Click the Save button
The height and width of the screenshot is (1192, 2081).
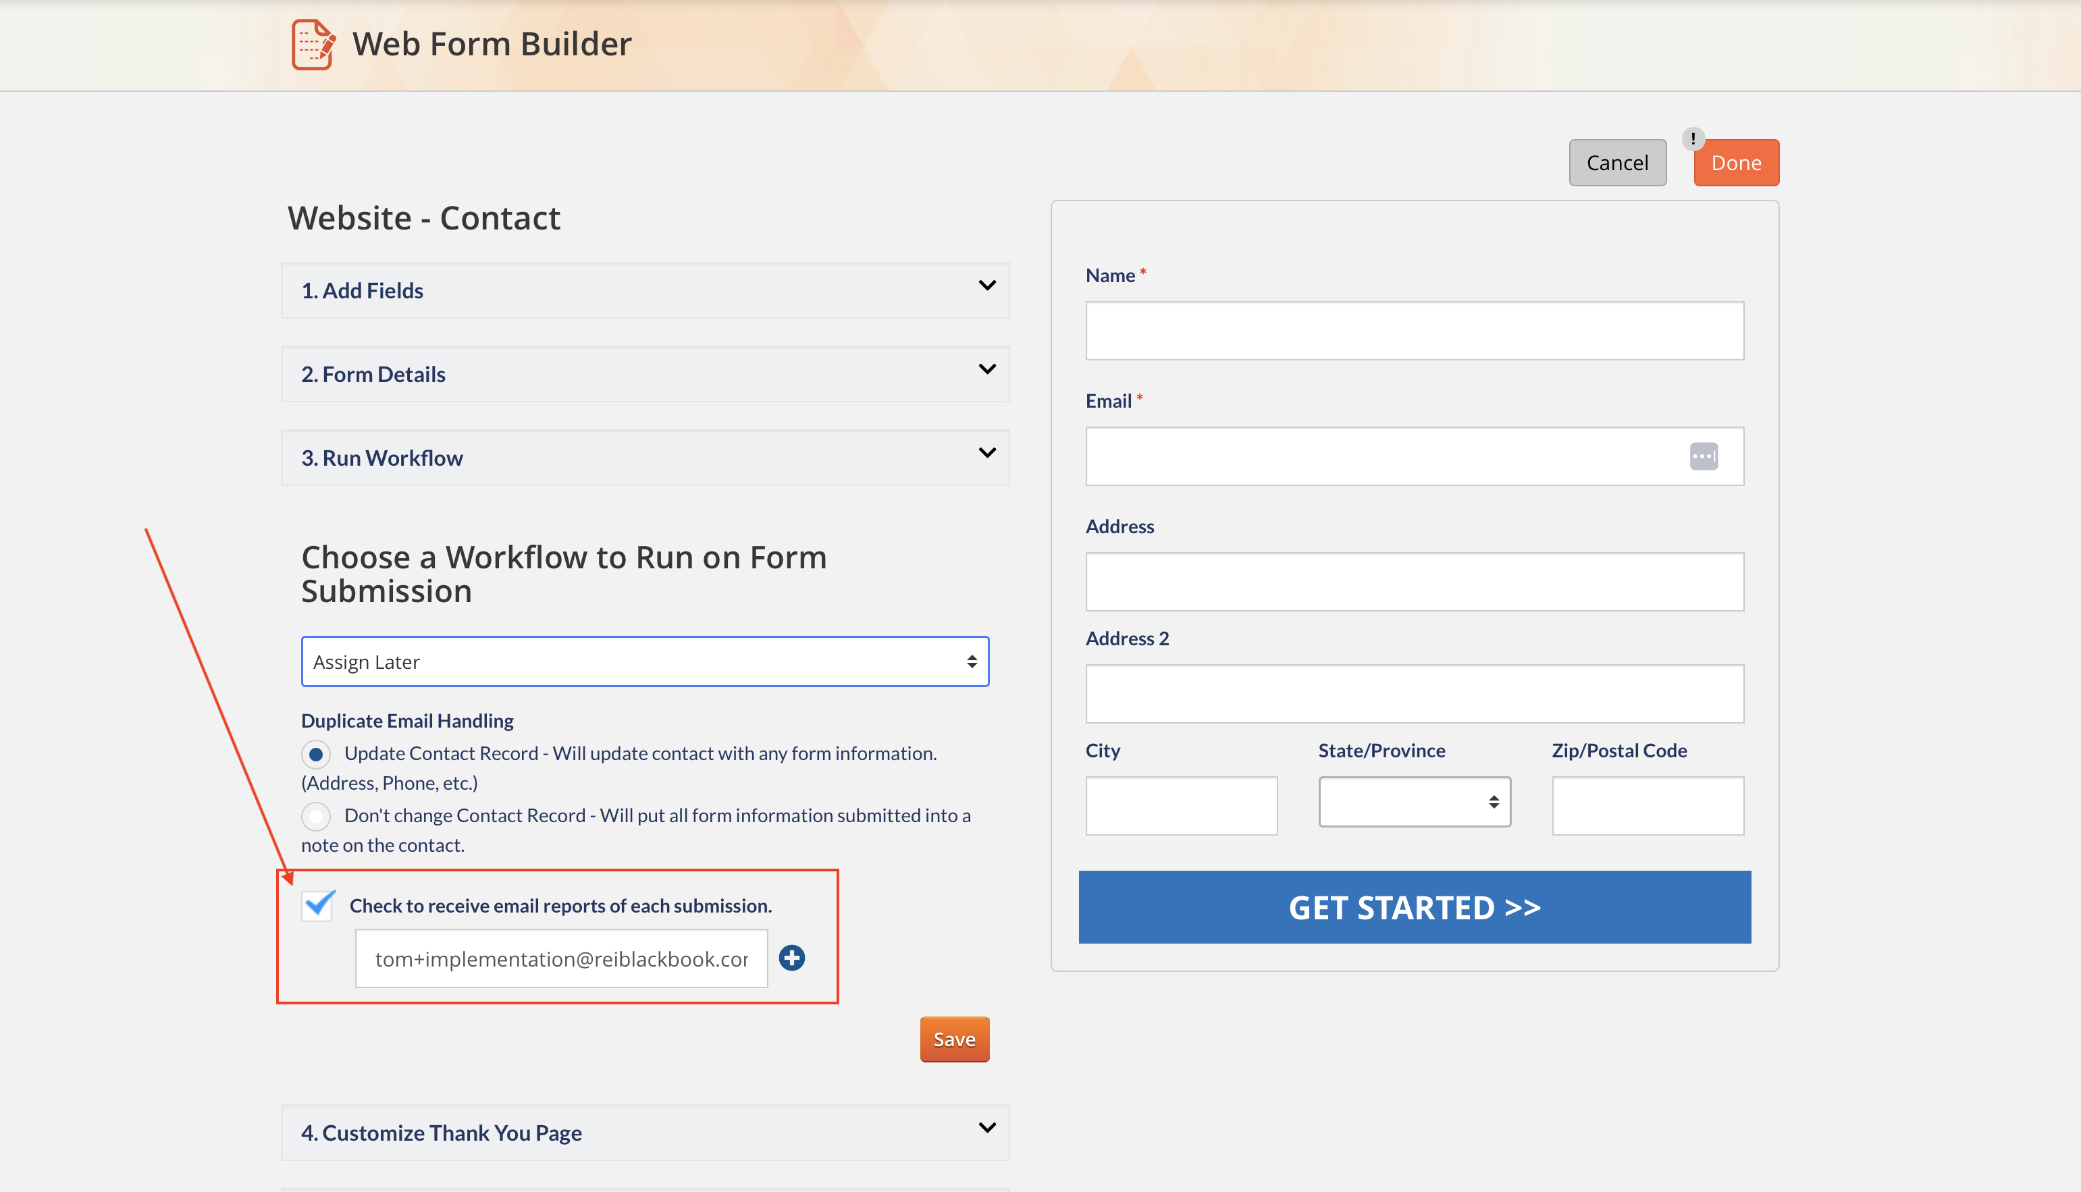tap(954, 1039)
